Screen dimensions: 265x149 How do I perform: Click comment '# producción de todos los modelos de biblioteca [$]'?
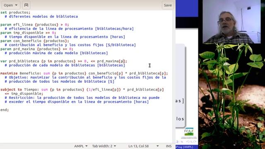[60, 82]
